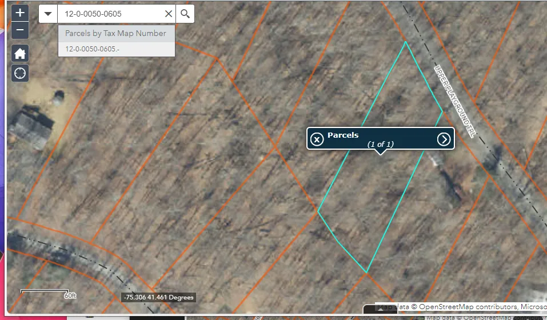Click the tax map number search field

click(111, 14)
